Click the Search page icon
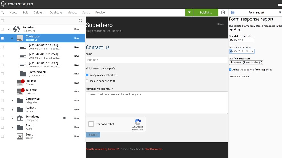282x158 pixels. point(20,136)
